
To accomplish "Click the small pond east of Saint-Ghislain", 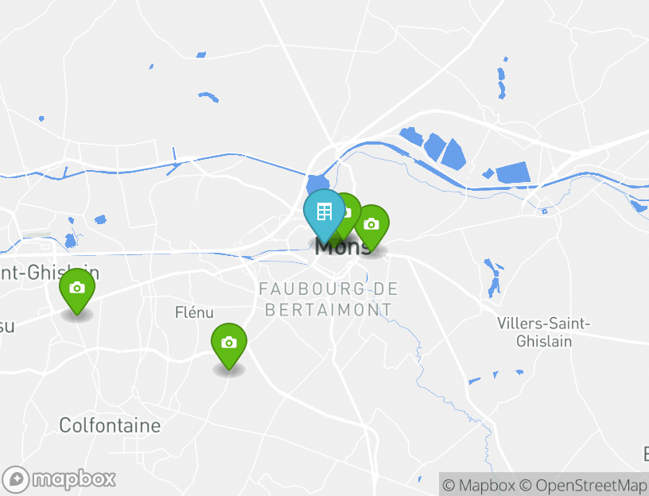I will [x=100, y=219].
